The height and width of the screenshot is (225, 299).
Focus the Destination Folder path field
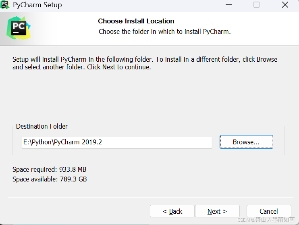point(117,142)
